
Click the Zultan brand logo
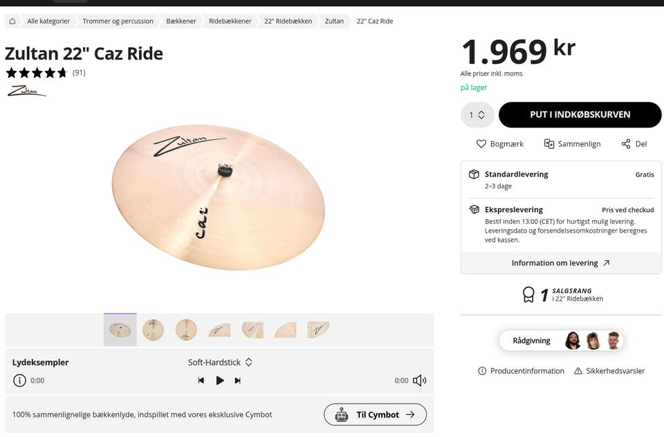(x=26, y=91)
